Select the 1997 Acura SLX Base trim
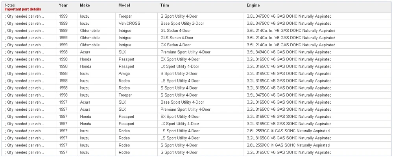Screen dimensions: 393x157 pos(182,102)
